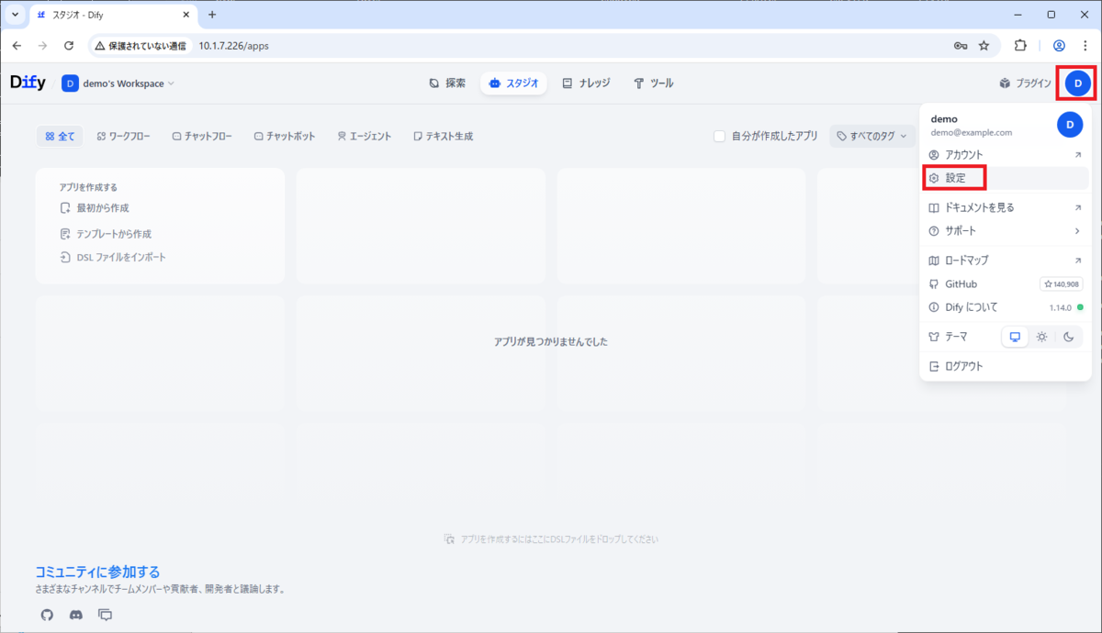Click アプリが見つかりませんでした message
Image resolution: width=1102 pixels, height=633 pixels.
551,341
